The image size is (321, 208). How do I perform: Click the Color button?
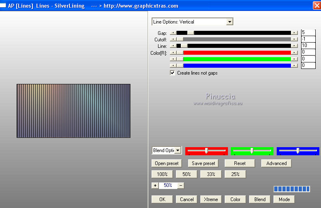235,199
